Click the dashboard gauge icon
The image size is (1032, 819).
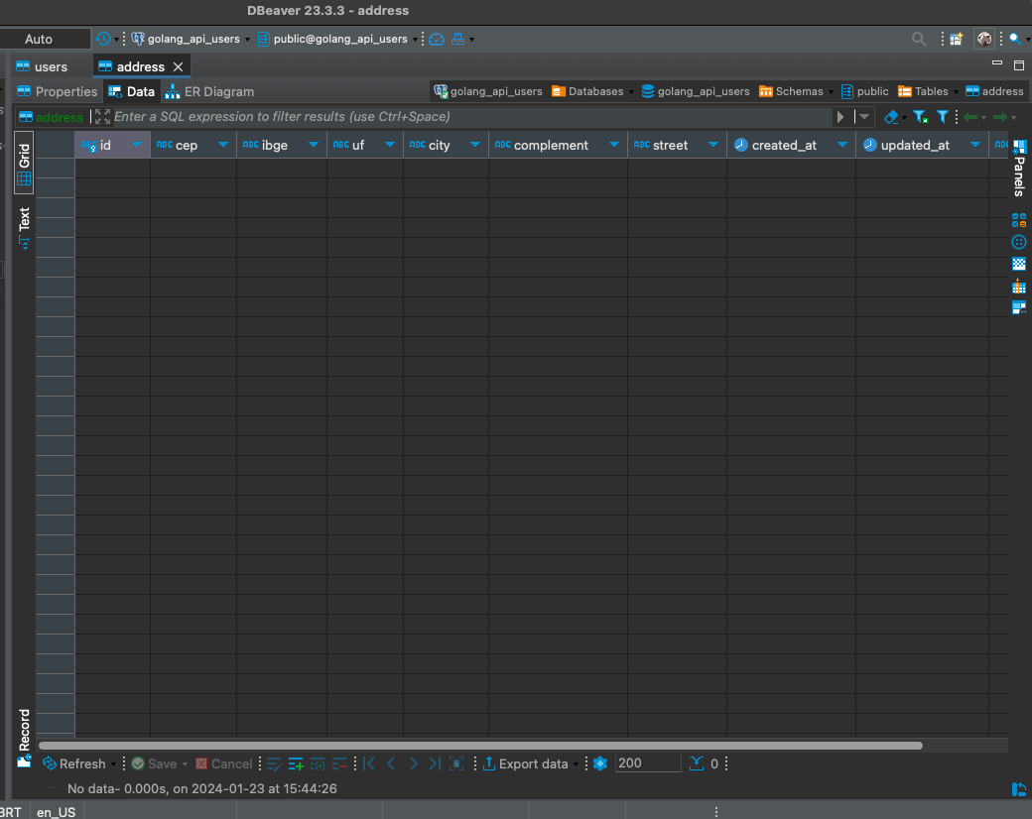(437, 40)
